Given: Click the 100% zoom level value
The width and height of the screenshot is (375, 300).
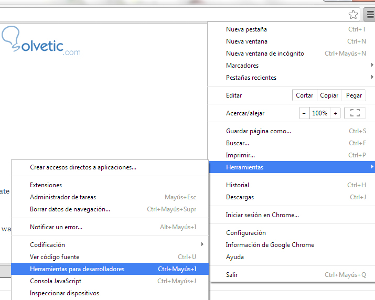Looking at the screenshot, I should (x=320, y=113).
